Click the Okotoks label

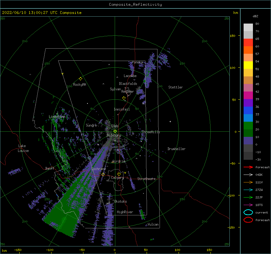click(x=120, y=201)
